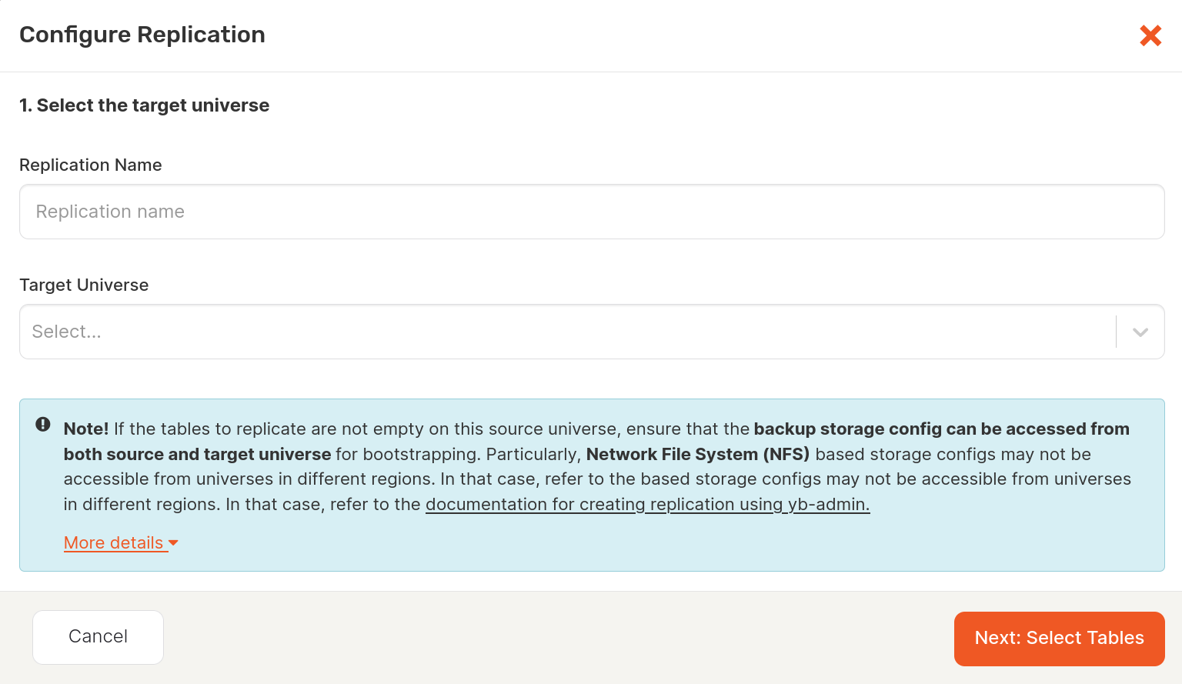Proceed to table selection with the orange button

click(1059, 638)
